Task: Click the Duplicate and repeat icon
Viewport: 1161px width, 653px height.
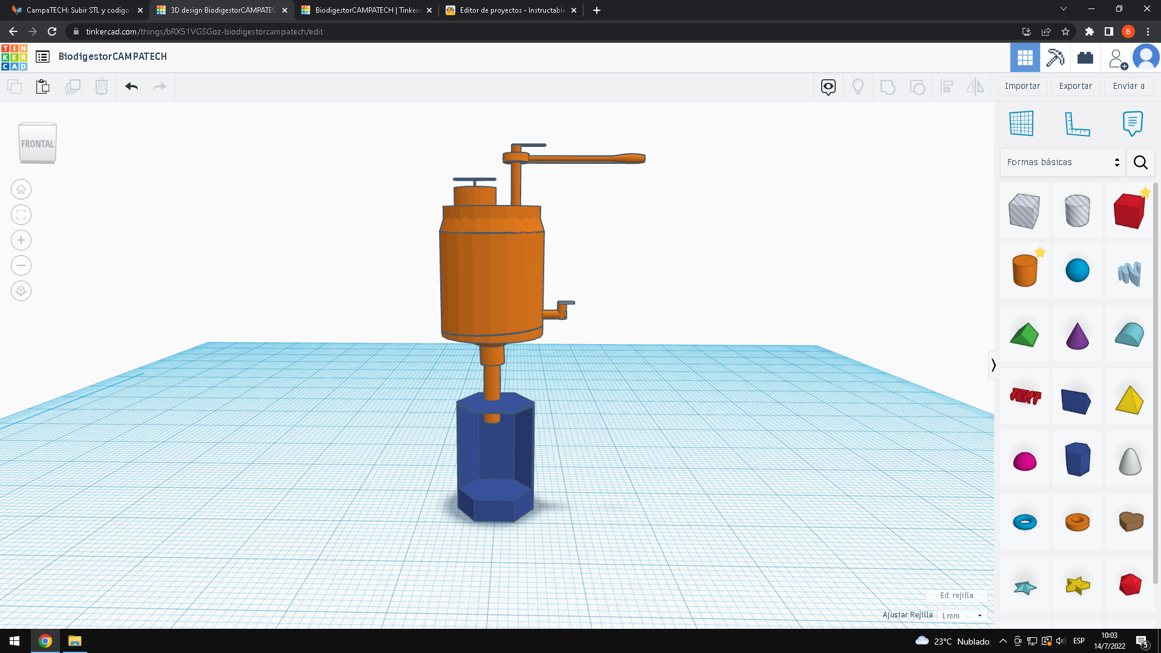Action: [73, 86]
